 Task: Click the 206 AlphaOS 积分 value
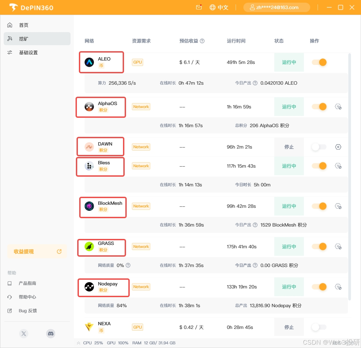(270, 125)
